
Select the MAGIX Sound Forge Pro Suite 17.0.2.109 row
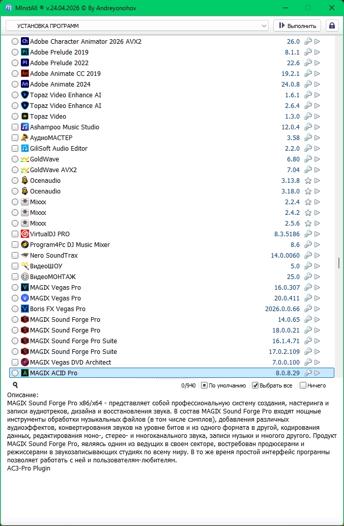pyautogui.click(x=171, y=351)
